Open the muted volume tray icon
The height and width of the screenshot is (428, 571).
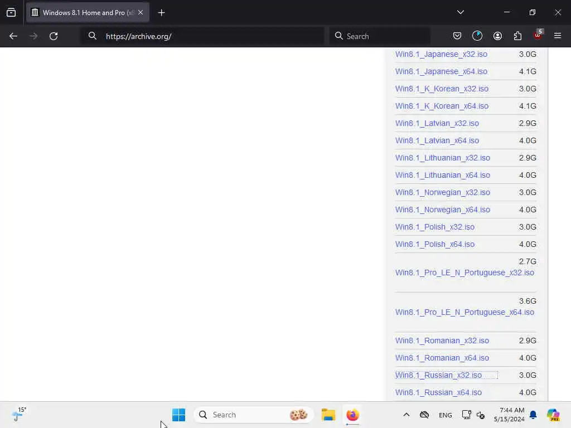[x=481, y=415]
